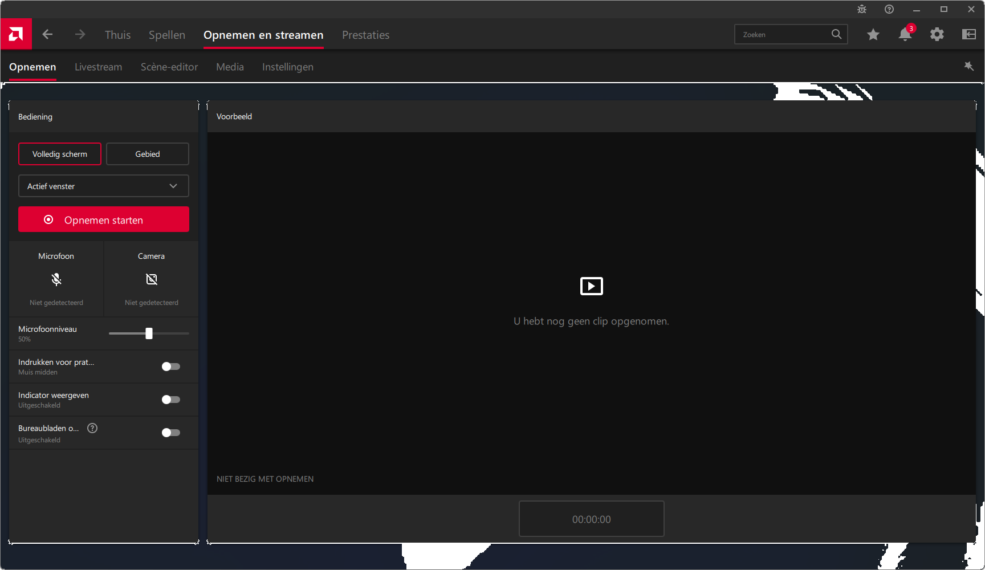Toggle the sidebar panel icon
The height and width of the screenshot is (570, 985).
click(969, 35)
